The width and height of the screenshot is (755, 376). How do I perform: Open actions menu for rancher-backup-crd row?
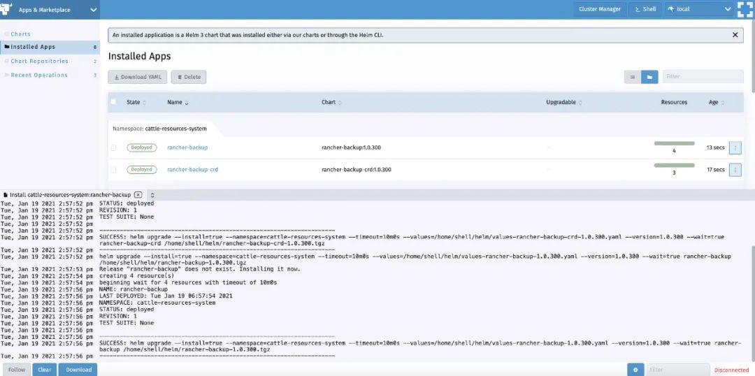735,170
